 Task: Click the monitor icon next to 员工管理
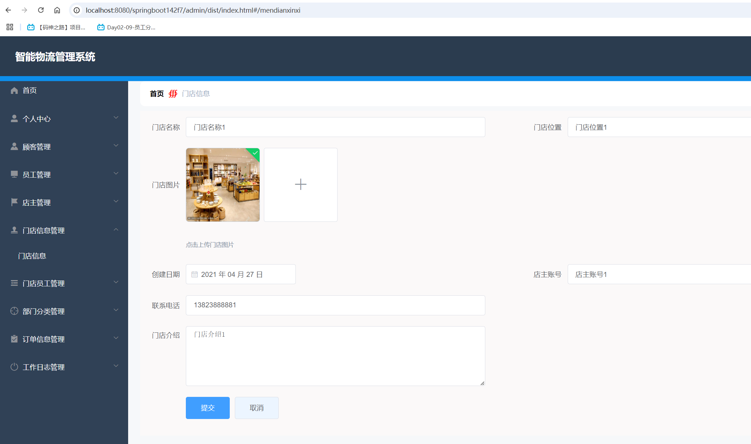point(14,174)
